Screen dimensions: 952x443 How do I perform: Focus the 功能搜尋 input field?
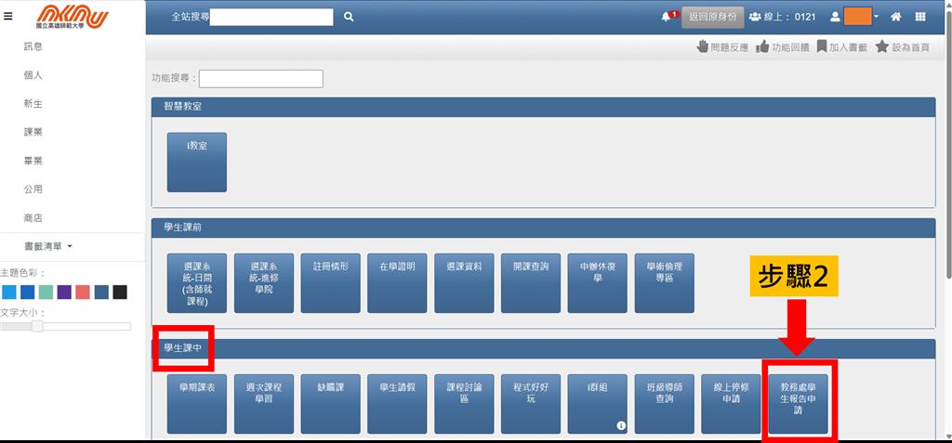261,79
